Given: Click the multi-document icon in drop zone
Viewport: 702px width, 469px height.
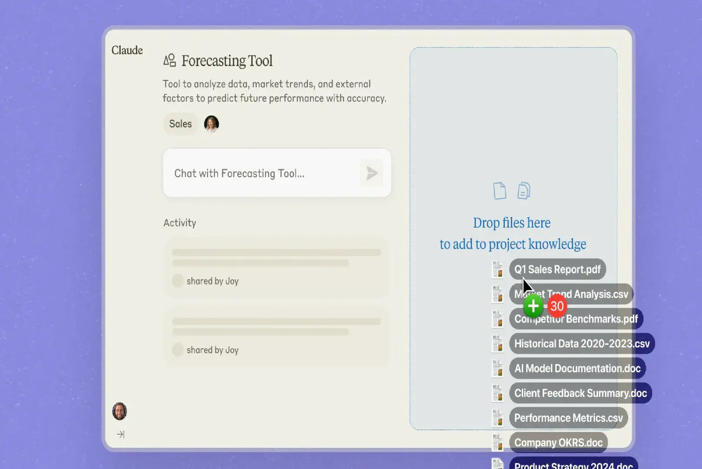Looking at the screenshot, I should click(x=524, y=191).
